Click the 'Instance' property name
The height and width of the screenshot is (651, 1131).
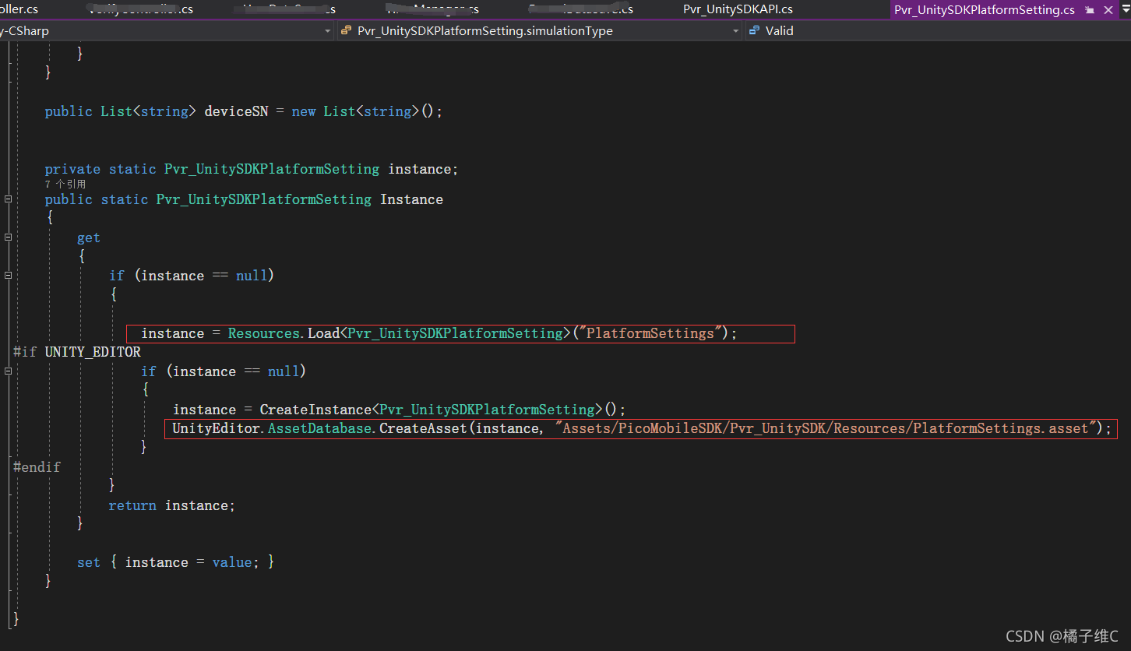click(411, 199)
